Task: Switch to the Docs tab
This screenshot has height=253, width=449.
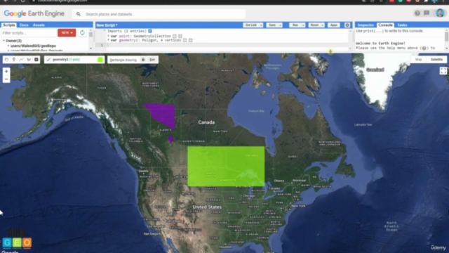Action: point(24,25)
